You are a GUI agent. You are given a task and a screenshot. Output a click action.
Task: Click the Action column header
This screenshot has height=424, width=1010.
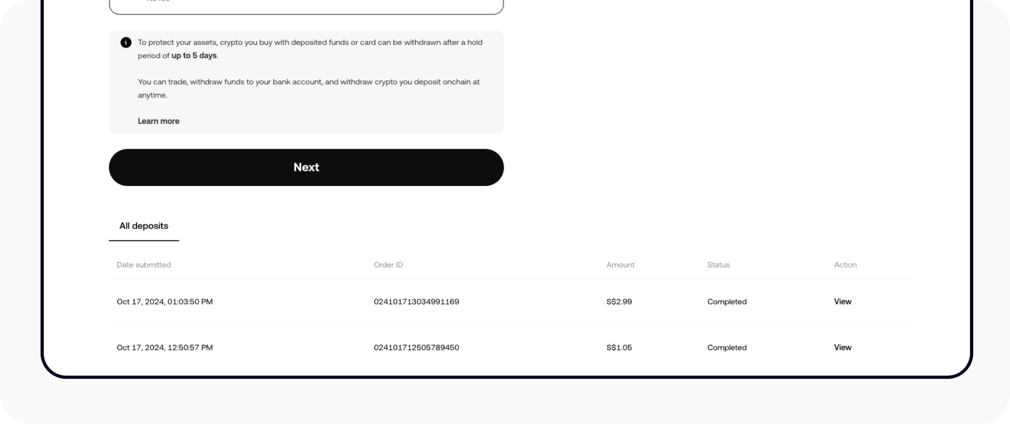pos(845,265)
